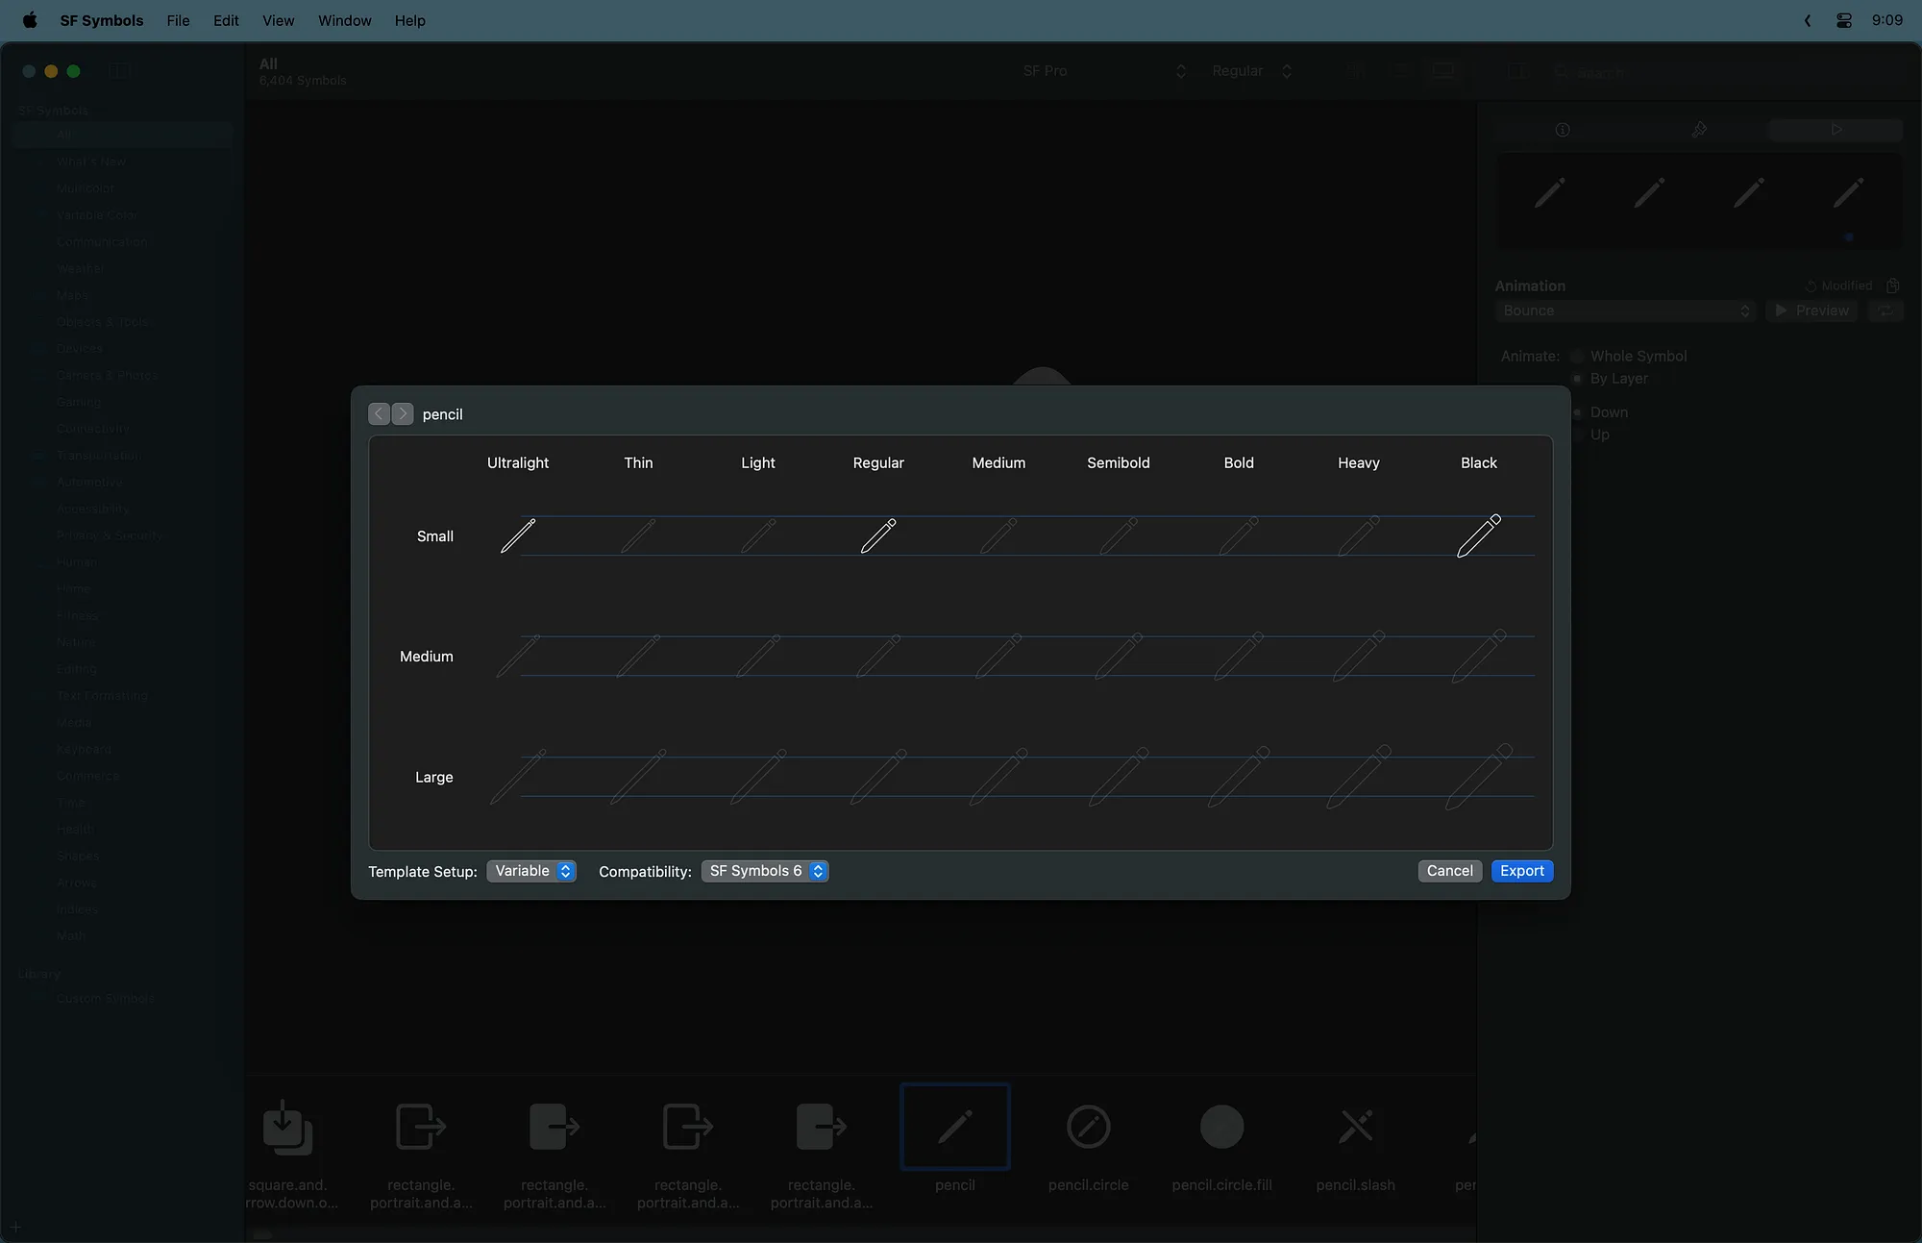Pick the Medium Thin pencil variant
Screen dimensions: 1922x1243
[x=638, y=656]
